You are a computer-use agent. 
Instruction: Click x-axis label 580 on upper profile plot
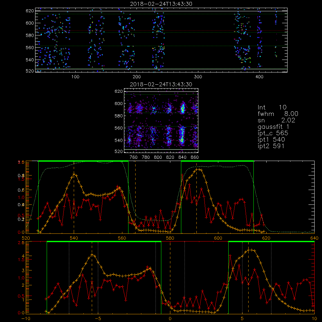click(170, 238)
